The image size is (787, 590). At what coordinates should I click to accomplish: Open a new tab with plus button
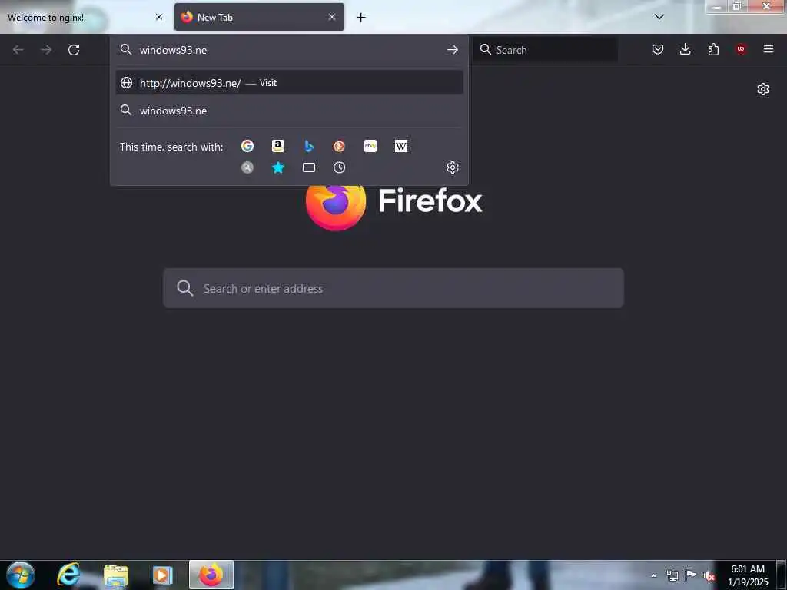coord(361,18)
